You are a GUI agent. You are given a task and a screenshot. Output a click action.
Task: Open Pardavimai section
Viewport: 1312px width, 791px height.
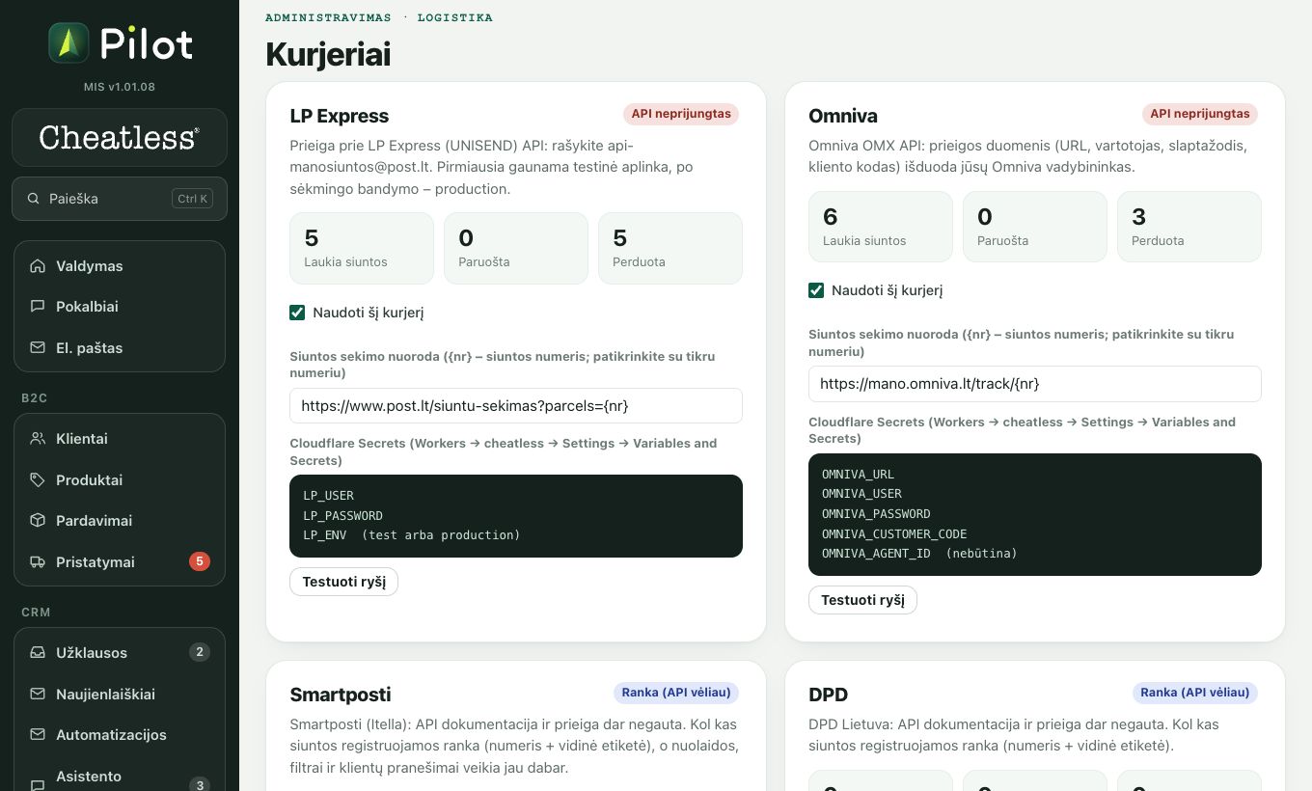(120, 521)
